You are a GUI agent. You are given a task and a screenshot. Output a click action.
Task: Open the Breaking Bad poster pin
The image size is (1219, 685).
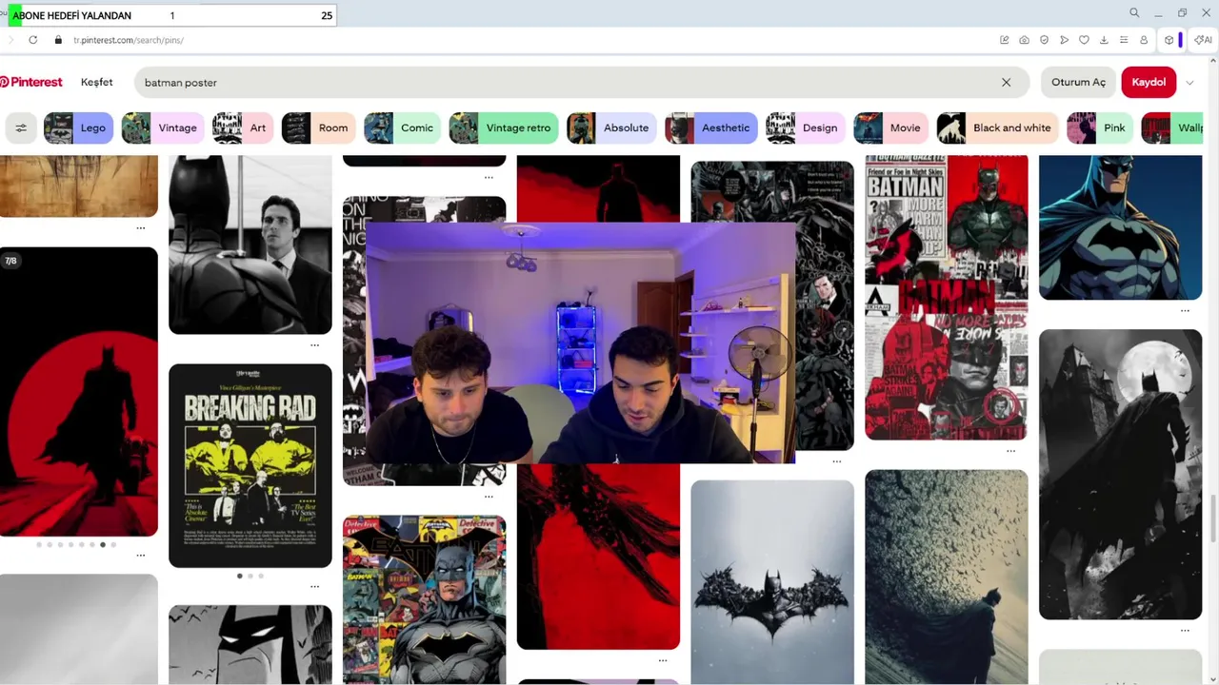point(250,465)
